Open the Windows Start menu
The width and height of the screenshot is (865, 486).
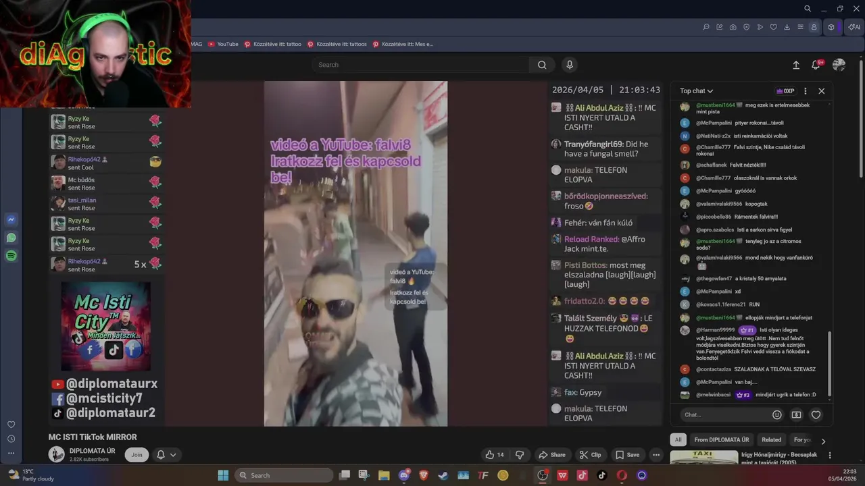[223, 475]
